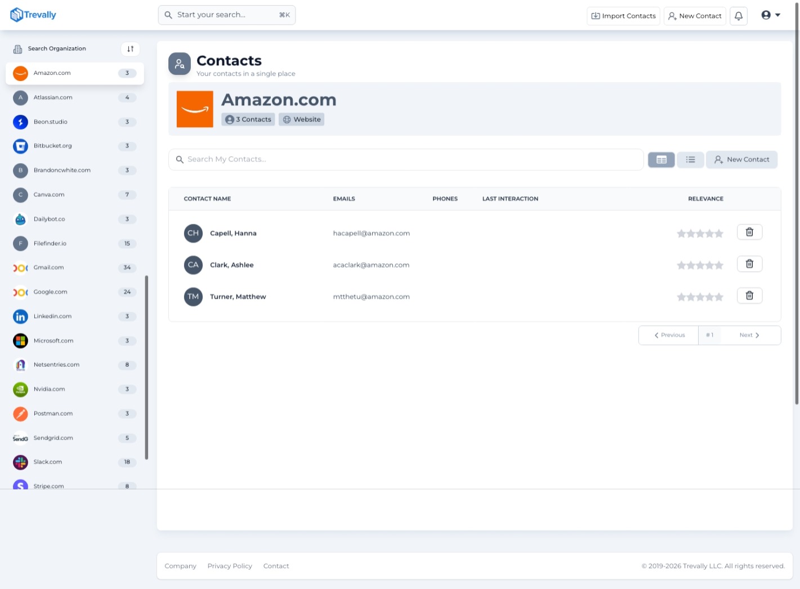The height and width of the screenshot is (589, 800).
Task: Open the Contact footer link
Action: 276,566
